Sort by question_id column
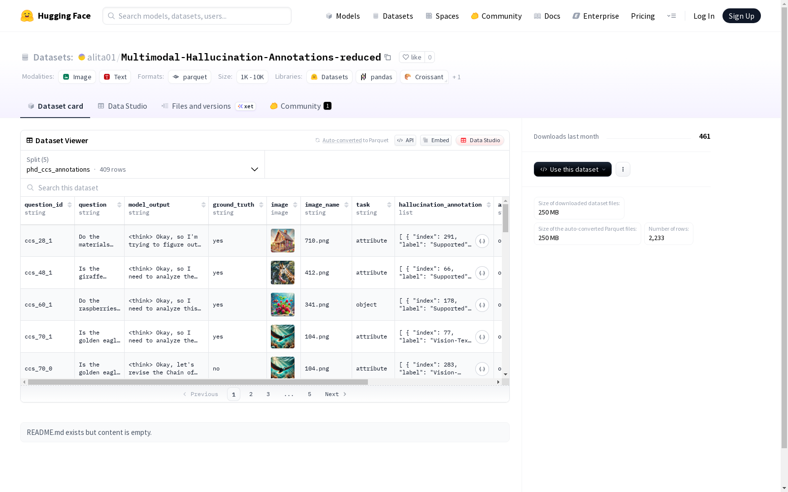The width and height of the screenshot is (788, 492). [x=69, y=205]
